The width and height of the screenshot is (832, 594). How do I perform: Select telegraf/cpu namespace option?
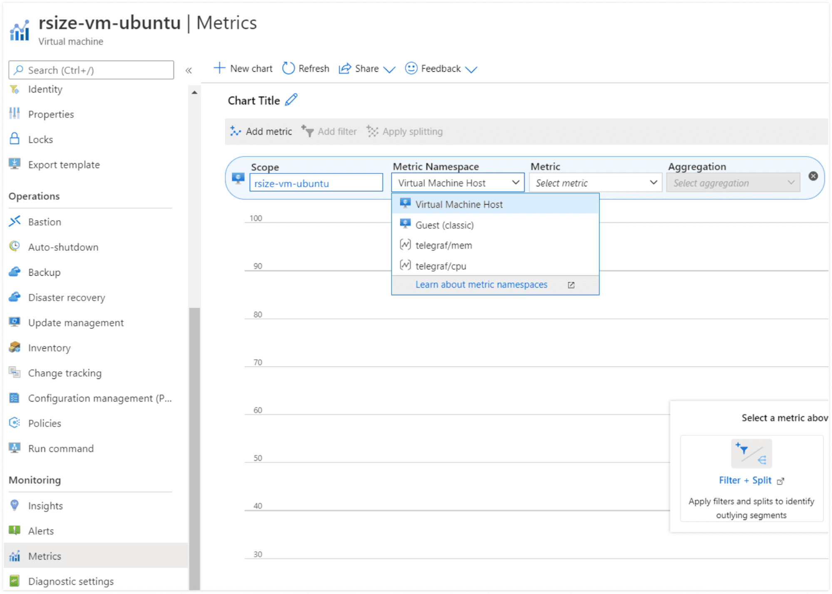[x=441, y=266]
